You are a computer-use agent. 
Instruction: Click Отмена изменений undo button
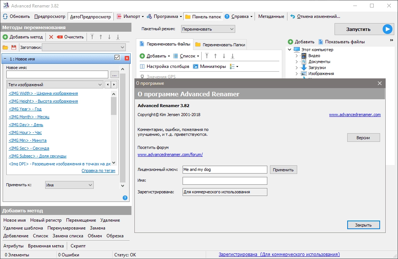(315, 16)
